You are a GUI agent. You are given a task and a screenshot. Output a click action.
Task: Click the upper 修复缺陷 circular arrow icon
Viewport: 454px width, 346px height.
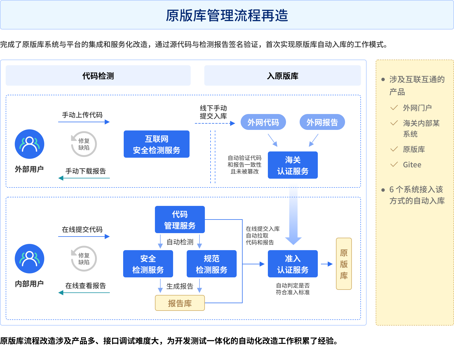click(84, 144)
